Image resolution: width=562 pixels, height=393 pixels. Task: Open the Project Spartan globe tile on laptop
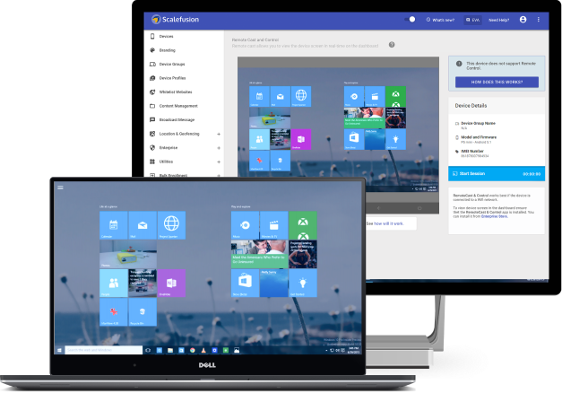pos(171,225)
